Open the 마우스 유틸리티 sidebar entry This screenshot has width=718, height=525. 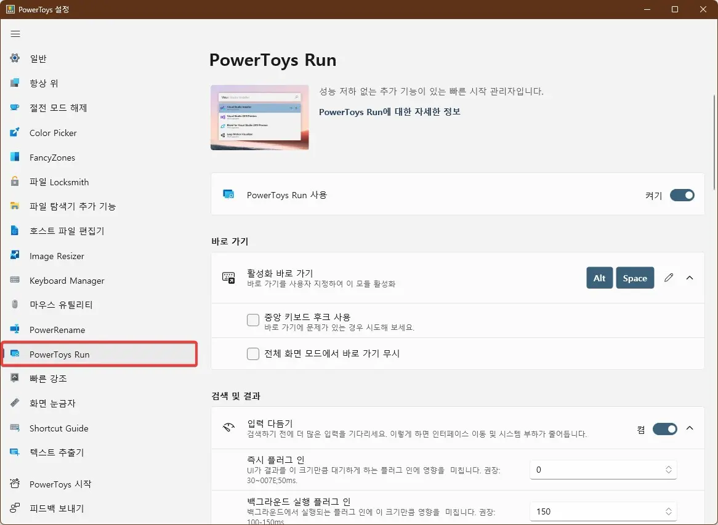tap(99, 305)
